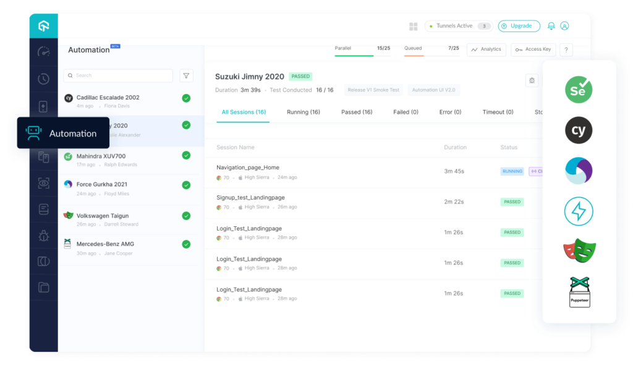Click into the Search builds field

click(118, 75)
